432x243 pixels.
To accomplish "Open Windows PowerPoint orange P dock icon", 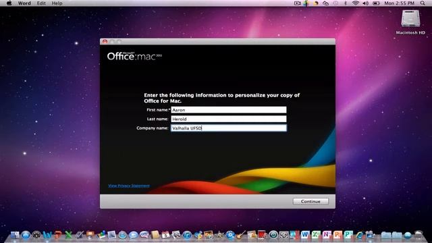I will point(337,234).
